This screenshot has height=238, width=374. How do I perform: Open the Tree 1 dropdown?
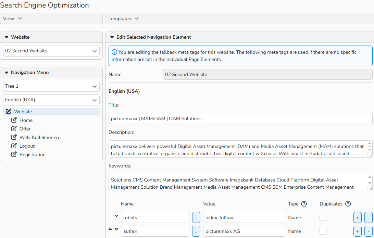pos(51,86)
